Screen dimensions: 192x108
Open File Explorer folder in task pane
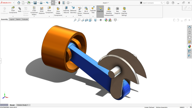click(190, 37)
